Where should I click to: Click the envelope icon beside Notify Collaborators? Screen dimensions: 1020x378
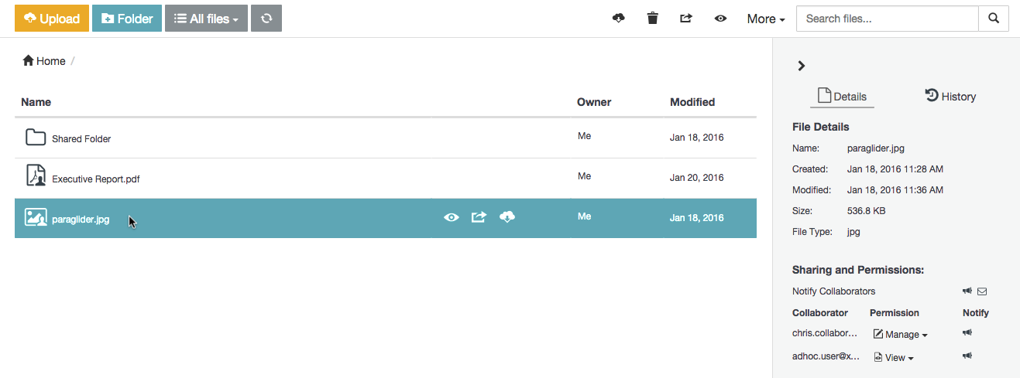click(x=982, y=291)
